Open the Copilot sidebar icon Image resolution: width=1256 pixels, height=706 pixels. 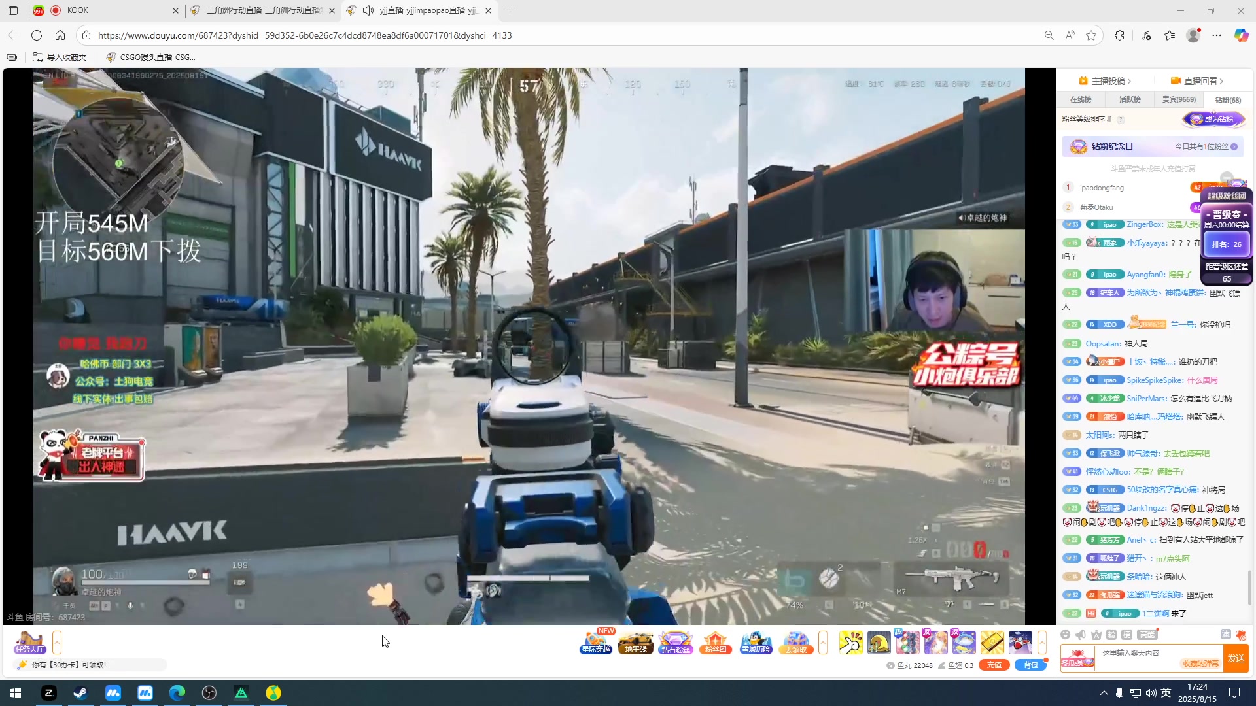tap(1241, 35)
